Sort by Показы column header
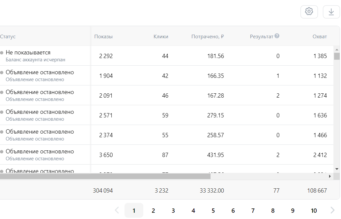Screen dimensions: 341x219 click(x=103, y=37)
